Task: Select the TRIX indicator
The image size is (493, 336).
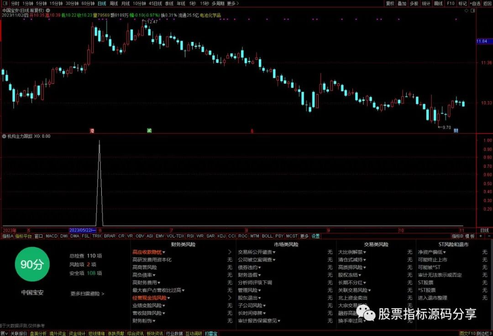Action: [x=97, y=236]
